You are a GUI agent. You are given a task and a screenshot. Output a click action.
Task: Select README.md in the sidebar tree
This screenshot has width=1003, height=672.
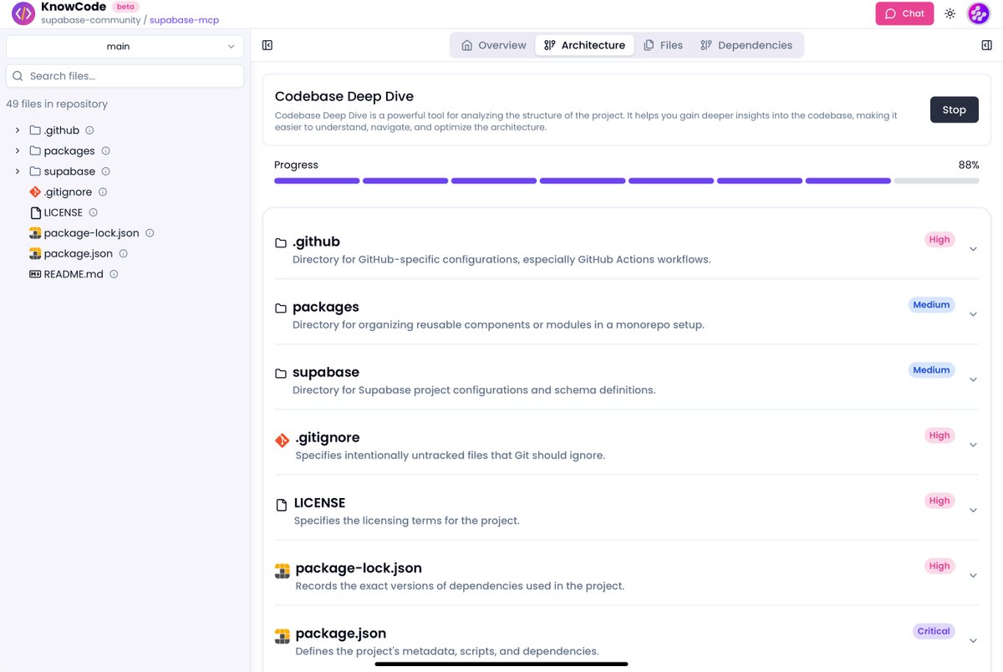(x=74, y=274)
